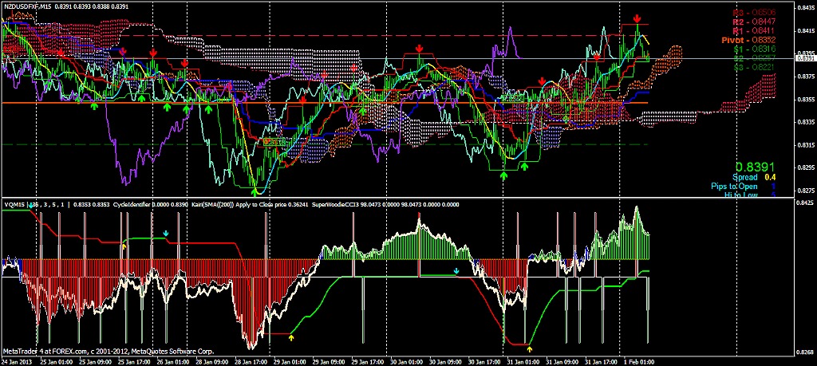The height and width of the screenshot is (366, 817).
Task: Select the cyan down arrow near 30 Jan 09:00
Action: 456,271
